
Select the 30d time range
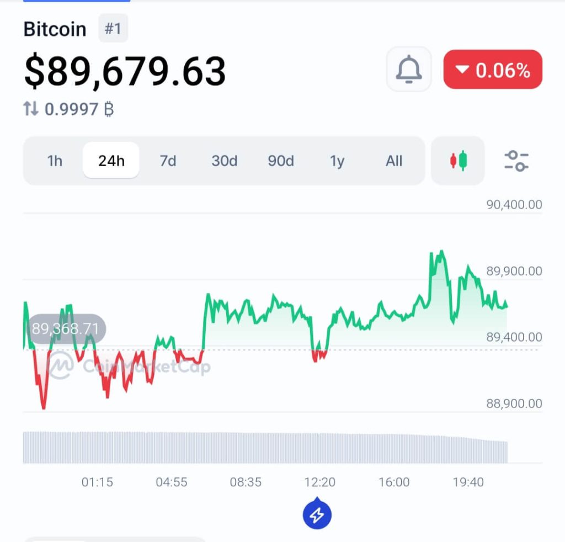click(x=224, y=161)
